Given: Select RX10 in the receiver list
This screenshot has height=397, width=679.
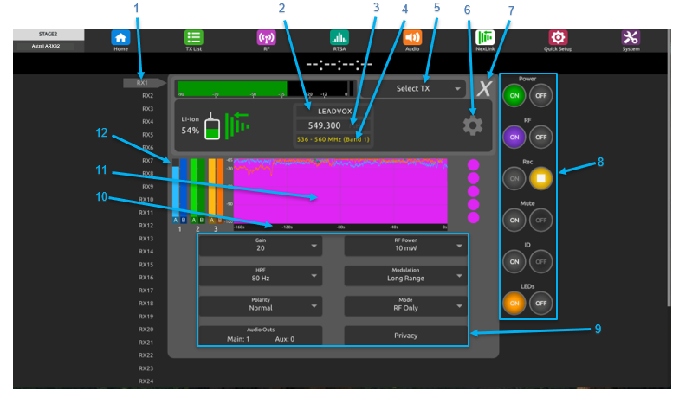Looking at the screenshot, I should click(145, 199).
